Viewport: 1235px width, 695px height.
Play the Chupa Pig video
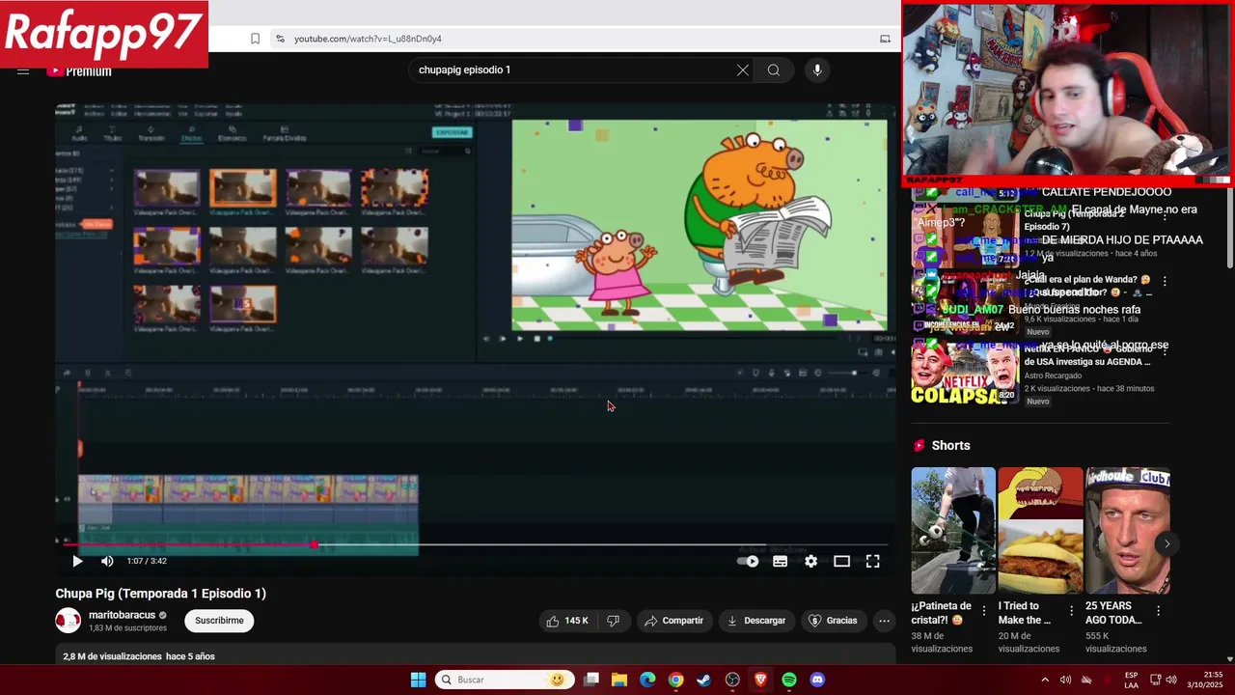tap(77, 561)
